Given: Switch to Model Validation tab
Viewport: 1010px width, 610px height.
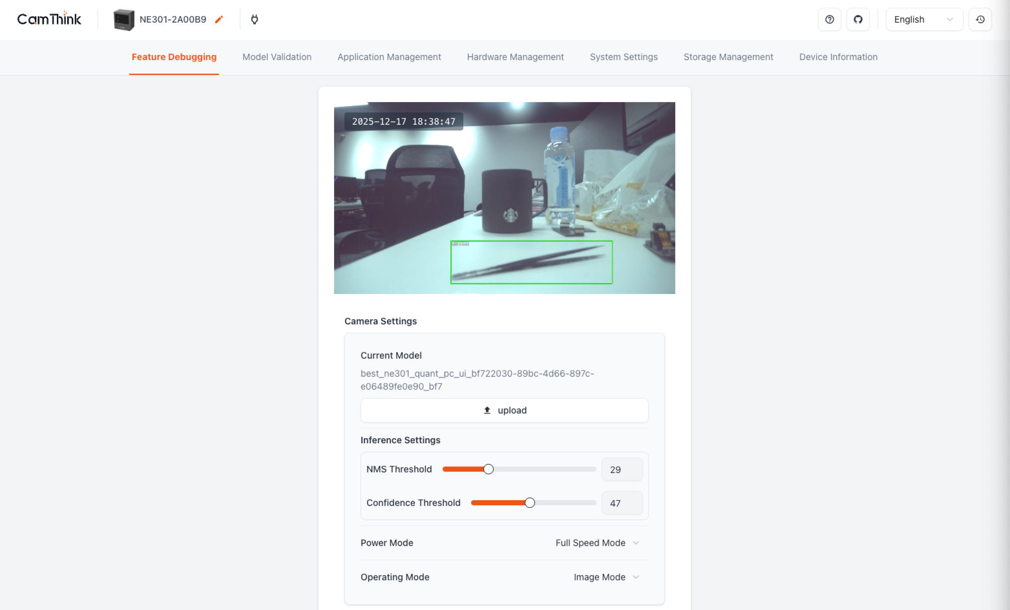Looking at the screenshot, I should 277,57.
